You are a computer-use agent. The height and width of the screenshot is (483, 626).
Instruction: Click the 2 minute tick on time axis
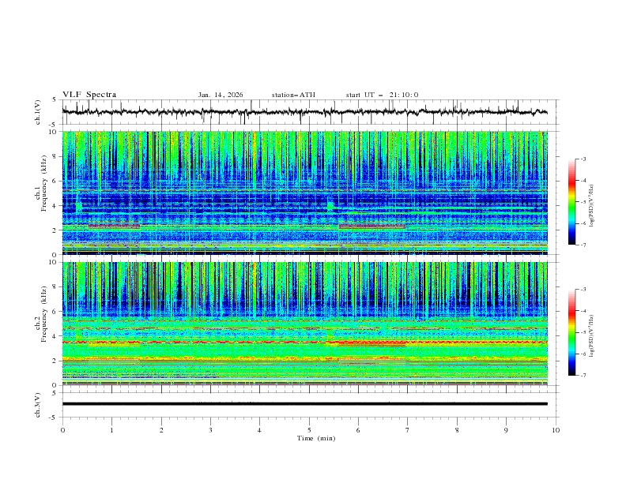pyautogui.click(x=161, y=430)
